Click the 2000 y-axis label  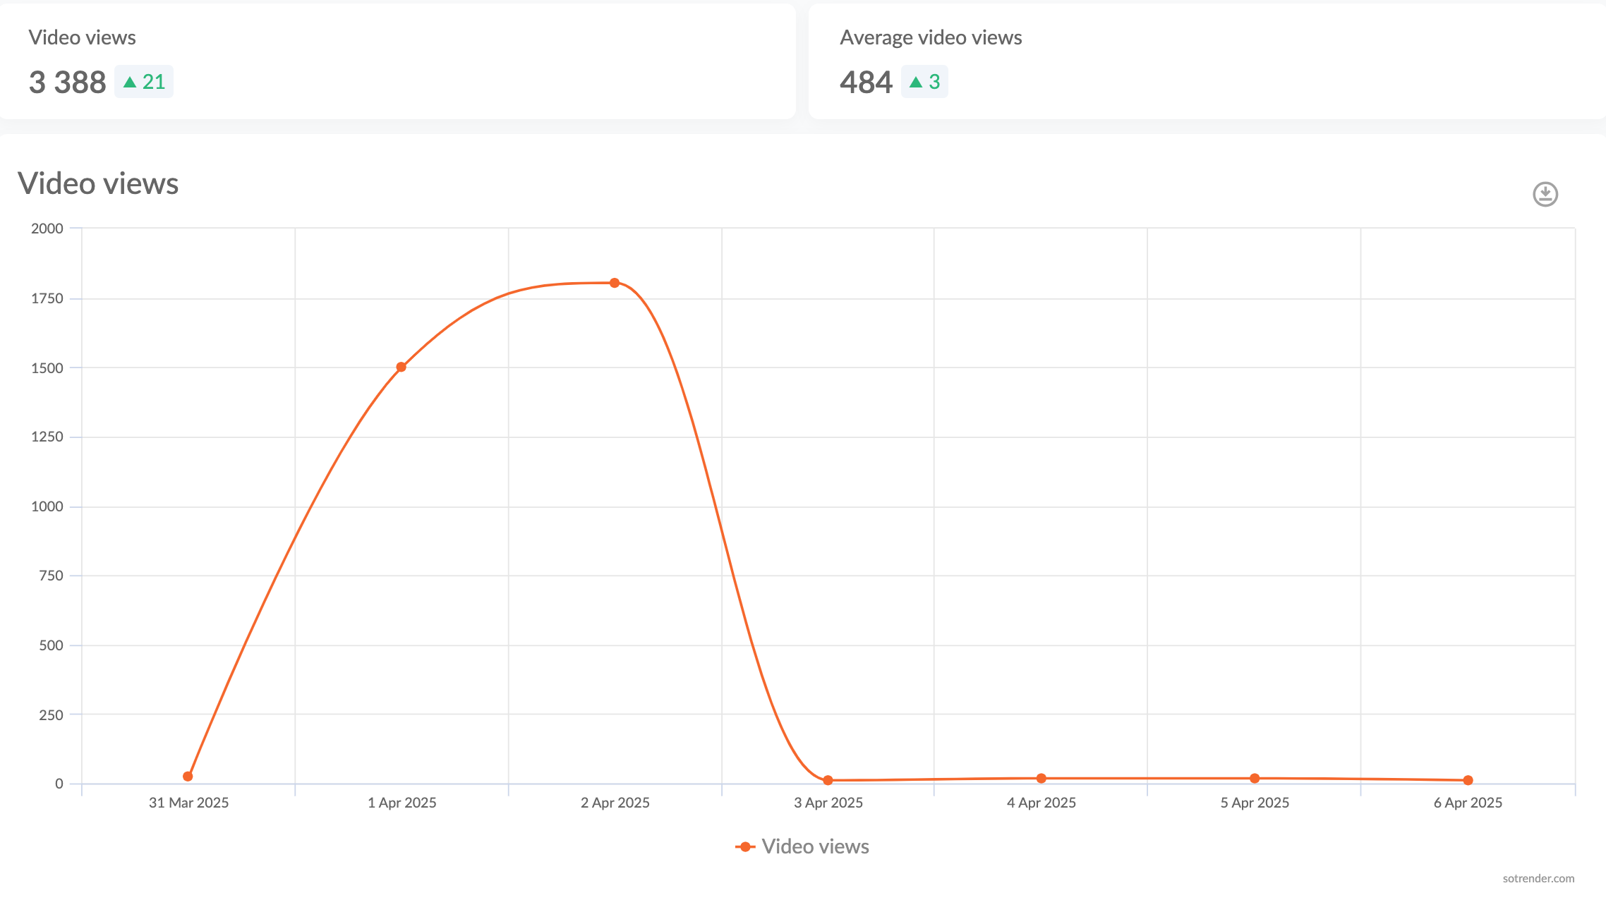tap(47, 229)
